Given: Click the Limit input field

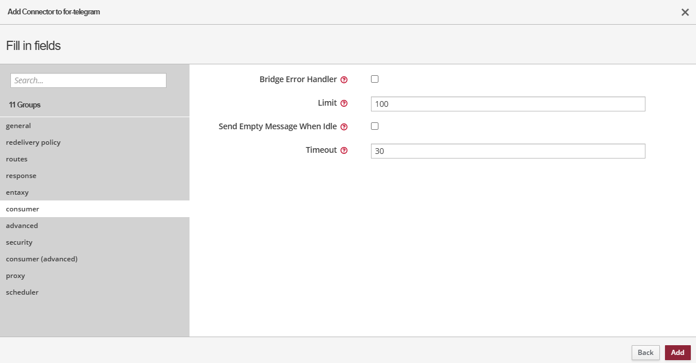Looking at the screenshot, I should [508, 104].
